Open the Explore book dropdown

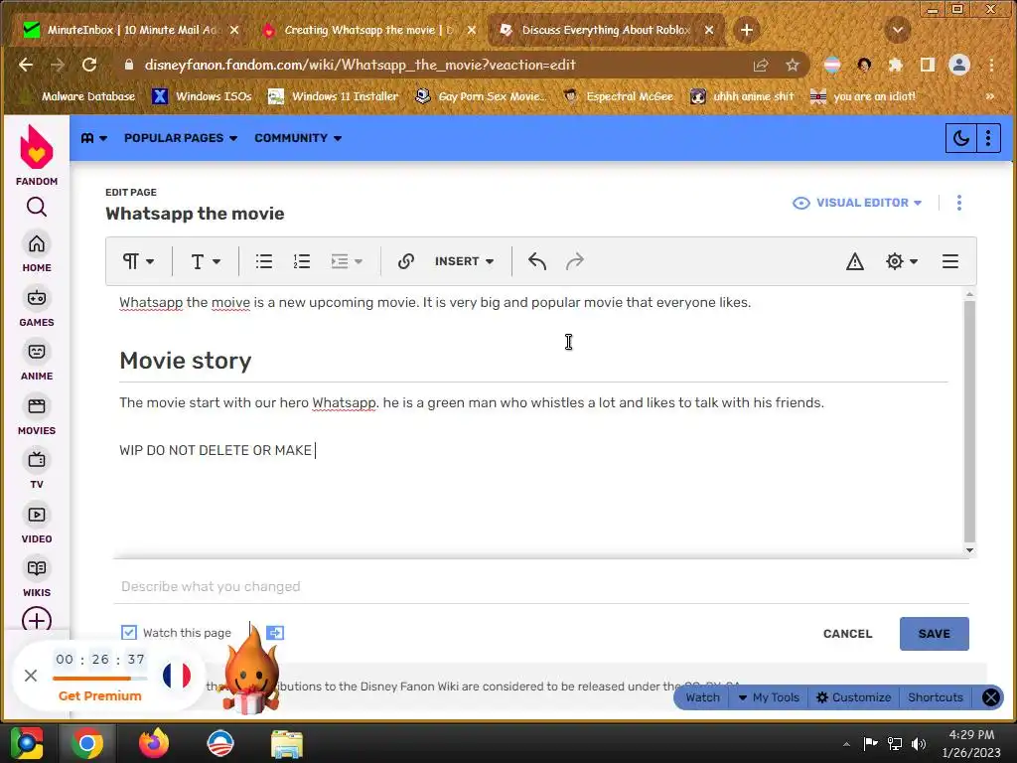pyautogui.click(x=94, y=138)
